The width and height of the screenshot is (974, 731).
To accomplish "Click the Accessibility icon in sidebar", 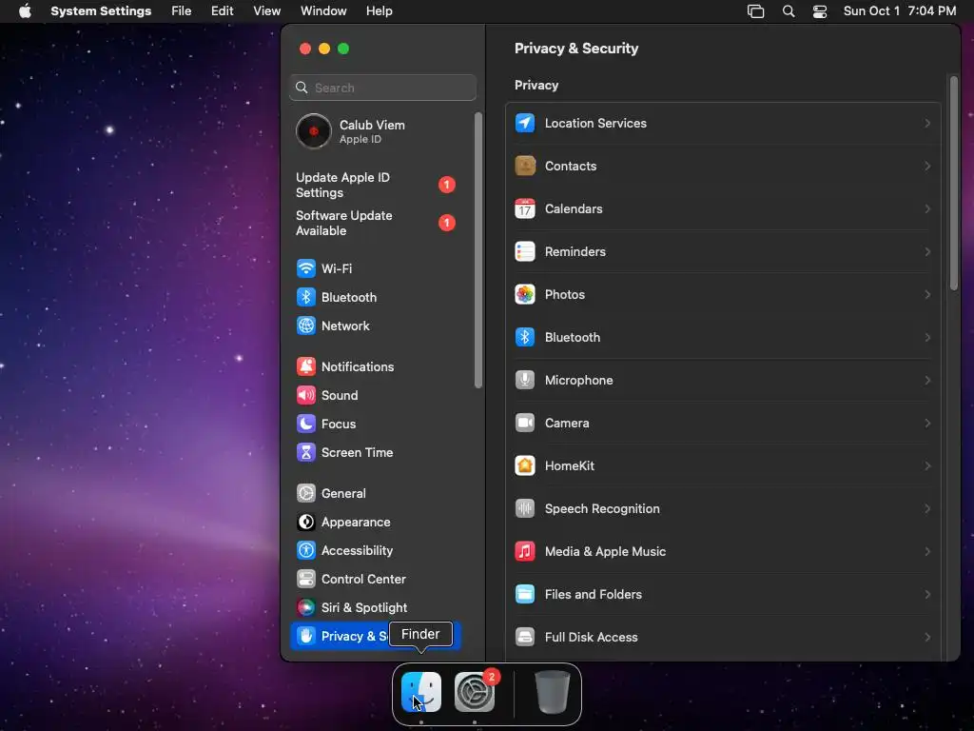I will tap(305, 551).
